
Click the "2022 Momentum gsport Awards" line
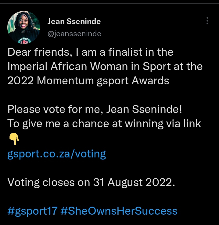(88, 81)
